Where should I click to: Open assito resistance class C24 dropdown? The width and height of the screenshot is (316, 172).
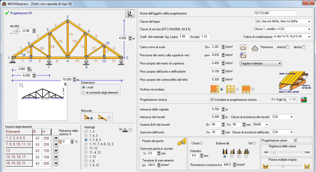pos(291,132)
